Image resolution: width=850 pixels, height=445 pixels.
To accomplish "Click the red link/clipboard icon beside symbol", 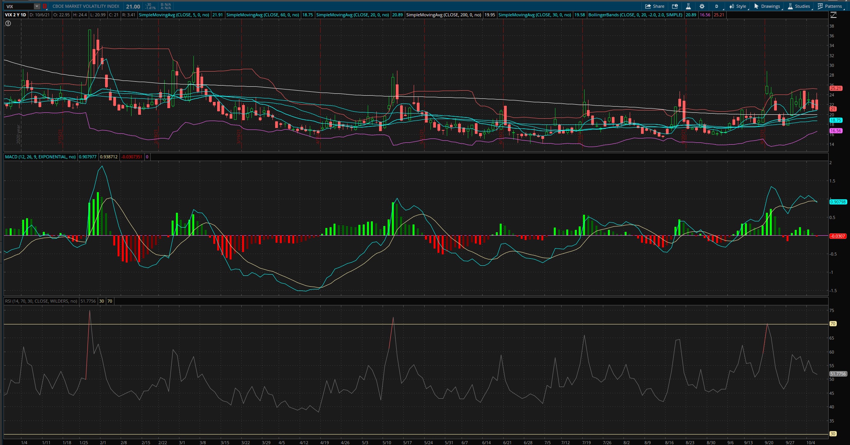I will 45,6.
